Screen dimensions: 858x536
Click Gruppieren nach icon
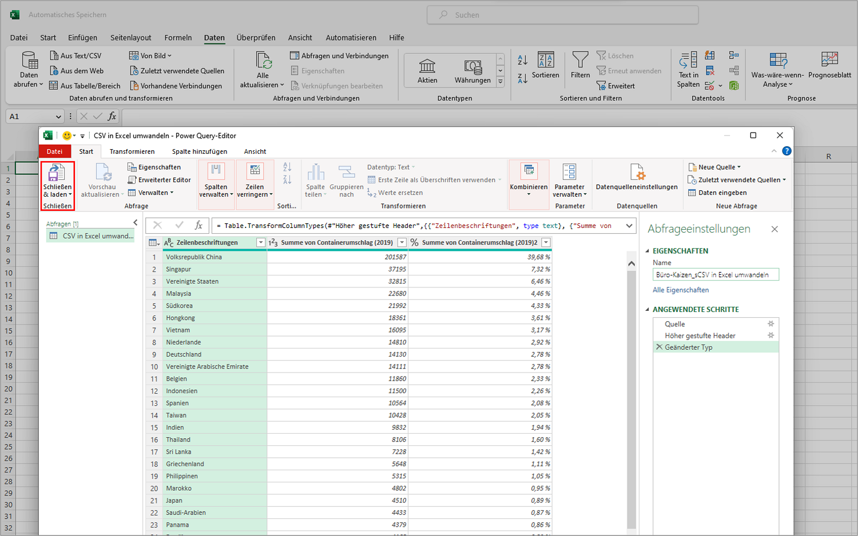(347, 173)
